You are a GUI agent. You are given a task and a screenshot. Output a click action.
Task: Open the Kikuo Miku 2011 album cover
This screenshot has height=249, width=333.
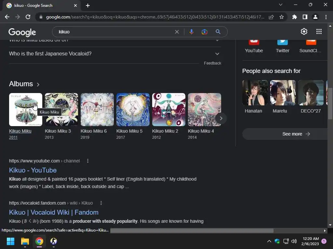25,110
